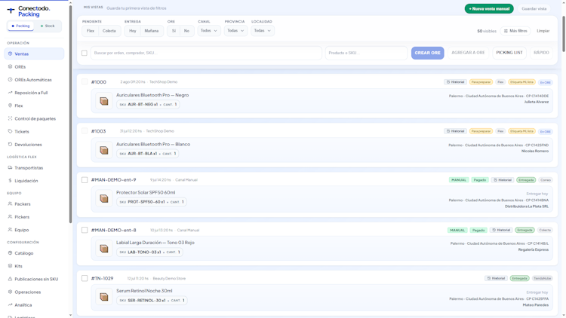Screen dimensions: 566x318
Task: Open the Localidad dropdown
Action: click(x=263, y=31)
